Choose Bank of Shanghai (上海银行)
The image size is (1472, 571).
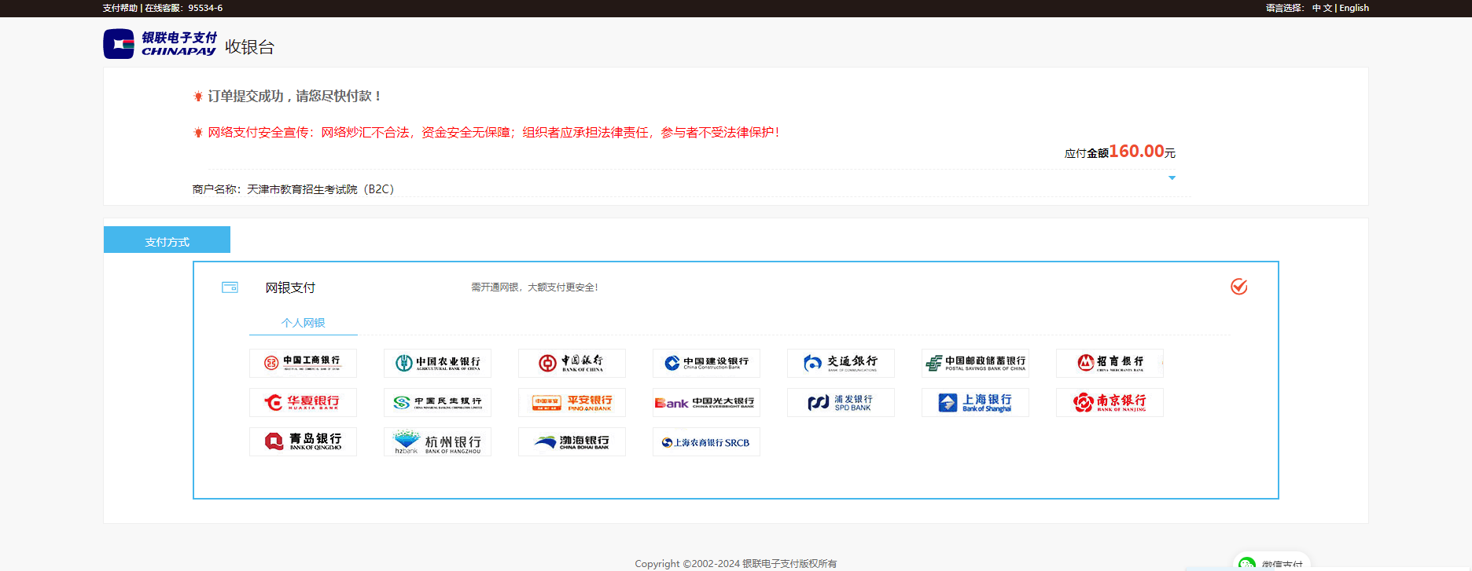(975, 402)
